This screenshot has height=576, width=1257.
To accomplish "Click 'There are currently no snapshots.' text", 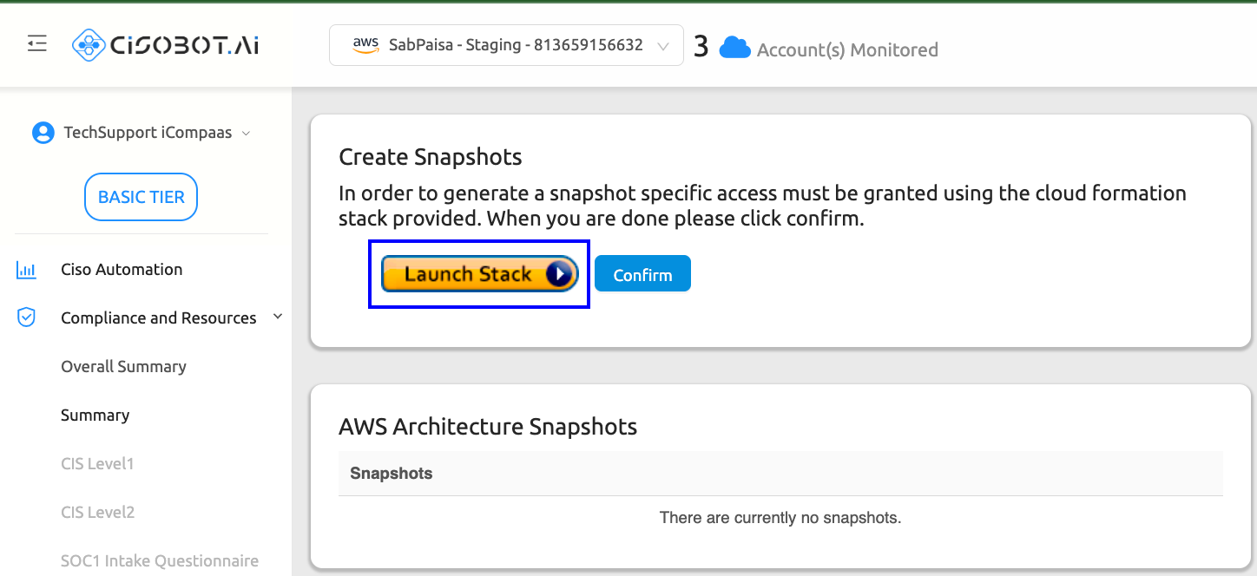I will (780, 518).
